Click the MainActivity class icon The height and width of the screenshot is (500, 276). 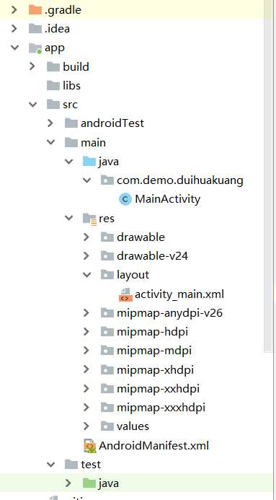coord(125,199)
